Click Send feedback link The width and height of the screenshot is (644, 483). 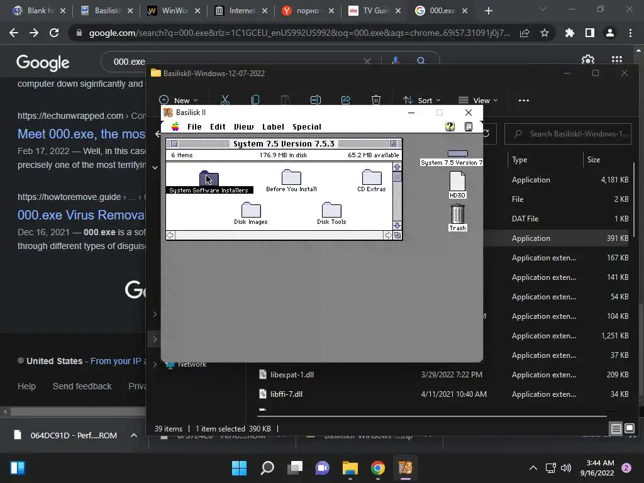point(82,387)
